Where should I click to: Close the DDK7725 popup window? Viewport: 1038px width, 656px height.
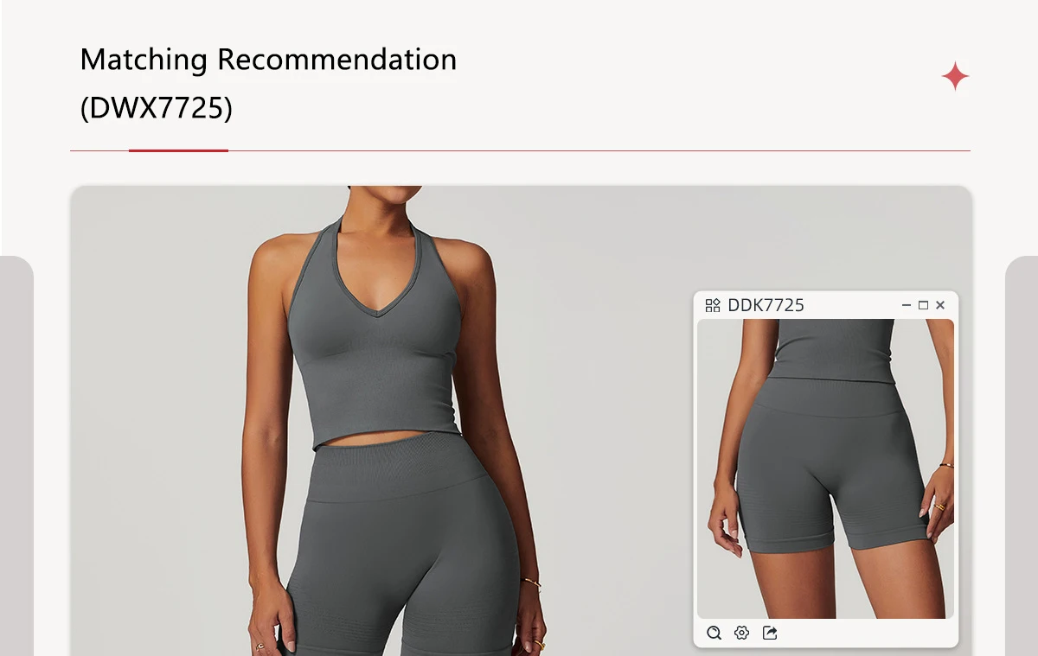pyautogui.click(x=940, y=305)
